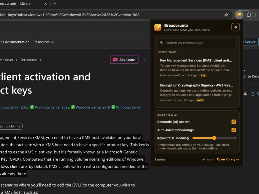Open Windows Server 2025 link
Viewport: 259px width, 194px height.
point(14,107)
